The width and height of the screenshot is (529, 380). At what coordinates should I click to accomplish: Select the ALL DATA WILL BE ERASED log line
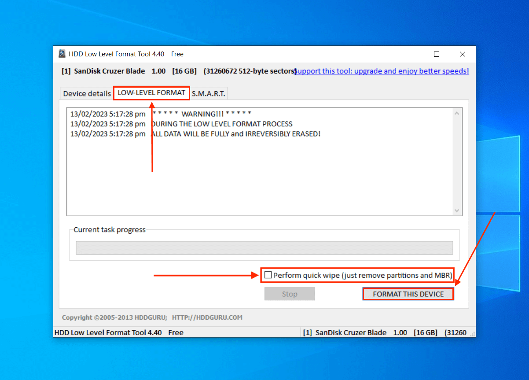click(195, 134)
